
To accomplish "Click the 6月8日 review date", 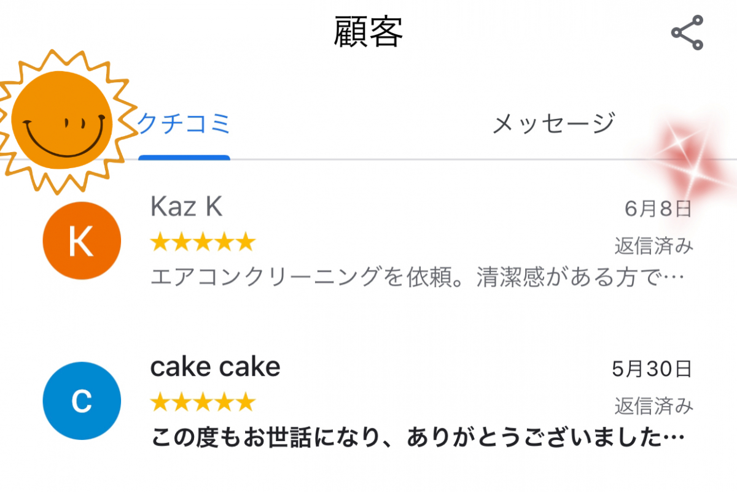I will [x=658, y=209].
